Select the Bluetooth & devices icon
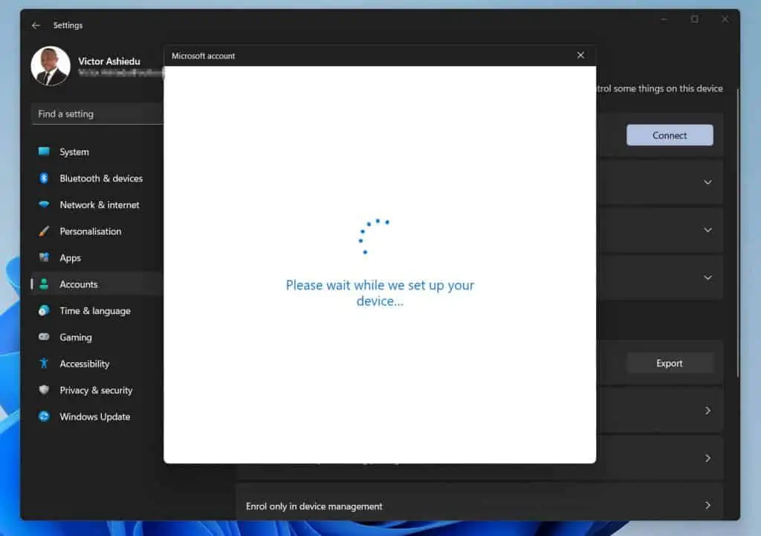Screen dimensions: 761x536 pos(44,178)
